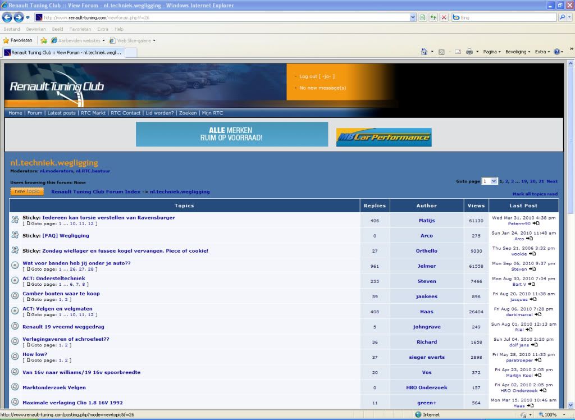Expand the Extra command bar dropdown beside Beveiliging
This screenshot has height=420, width=575.
click(542, 52)
